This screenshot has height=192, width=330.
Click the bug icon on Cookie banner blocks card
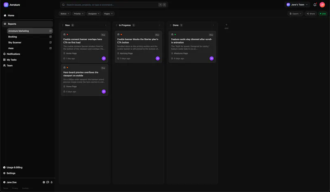click(x=118, y=35)
